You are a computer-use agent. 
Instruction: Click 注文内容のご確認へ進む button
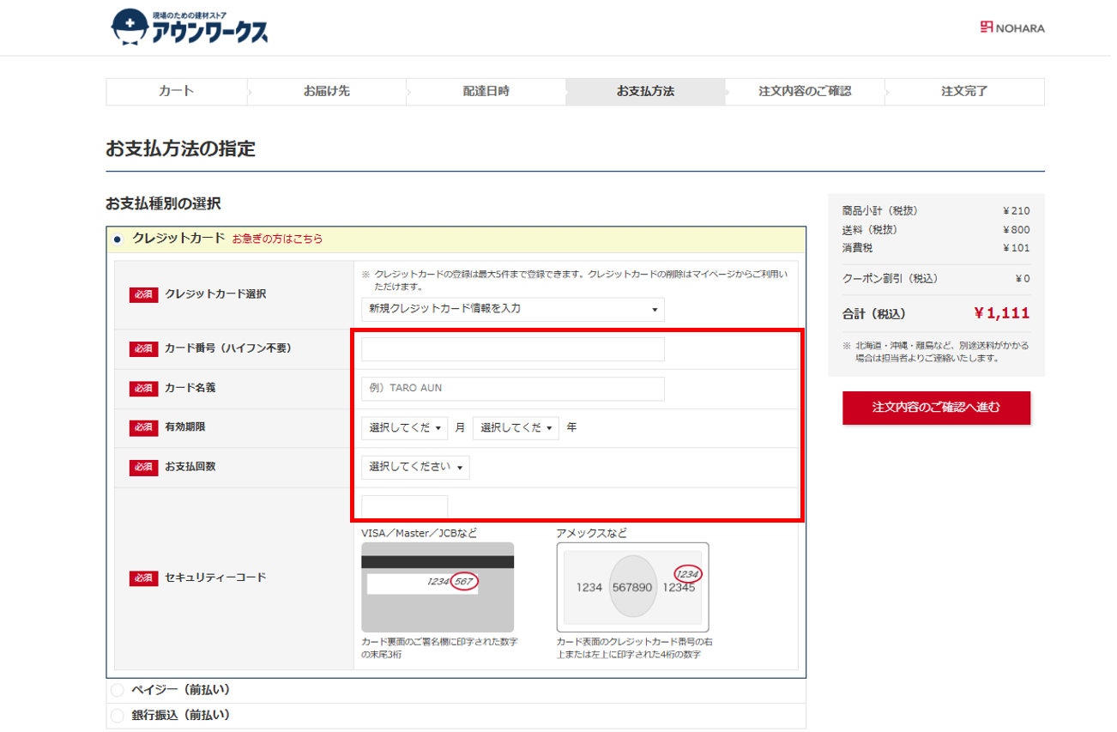pyautogui.click(x=936, y=408)
